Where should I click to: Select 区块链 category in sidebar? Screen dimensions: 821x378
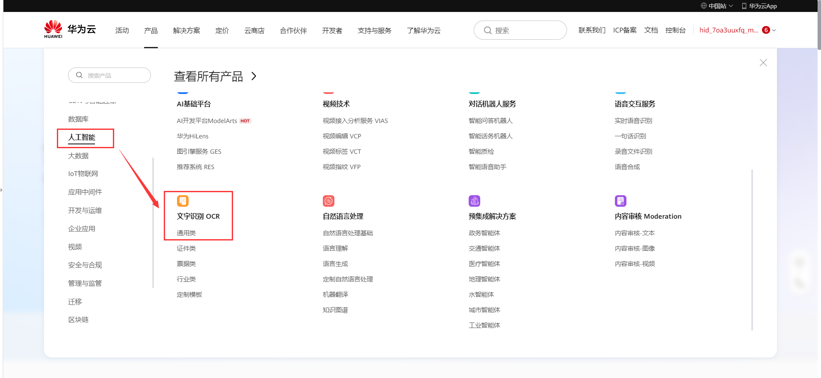pos(78,319)
